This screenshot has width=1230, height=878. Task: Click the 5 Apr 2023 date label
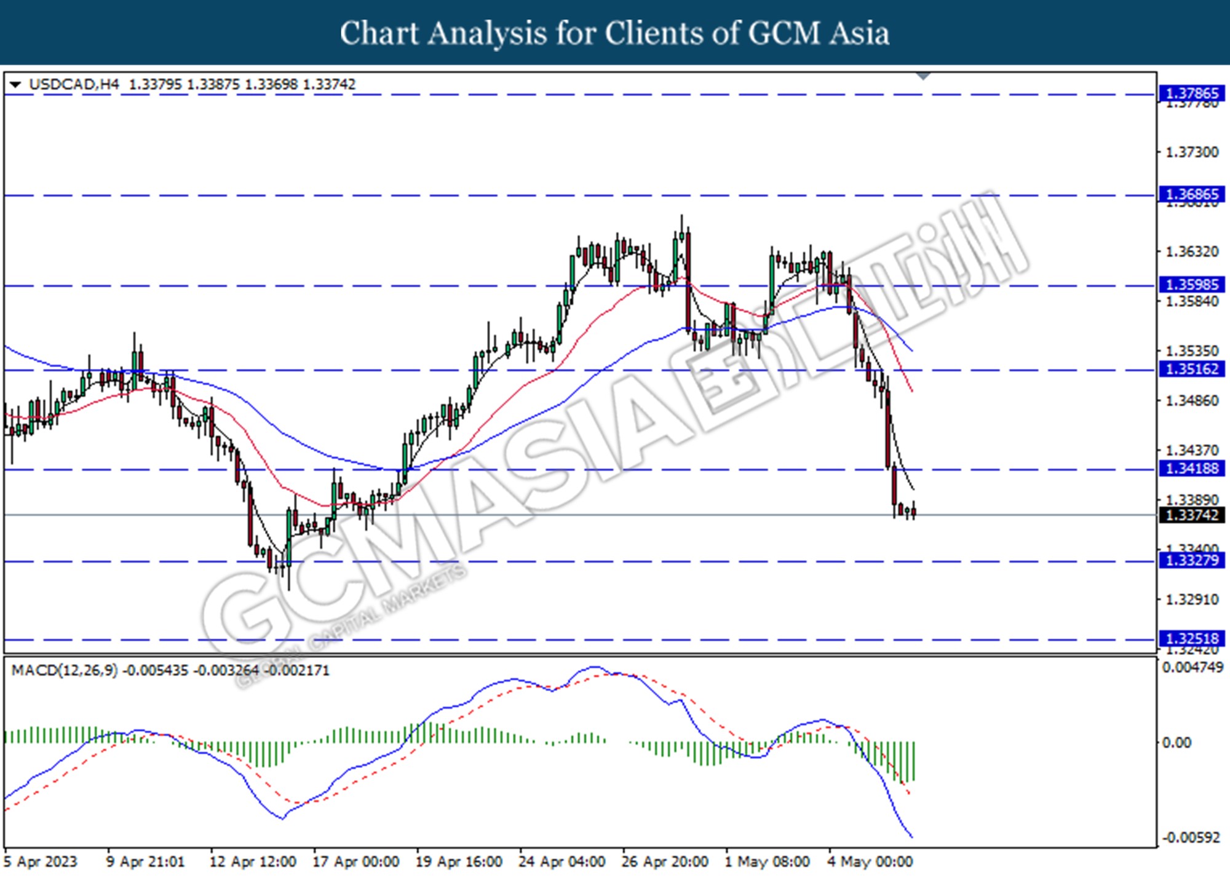[x=41, y=862]
